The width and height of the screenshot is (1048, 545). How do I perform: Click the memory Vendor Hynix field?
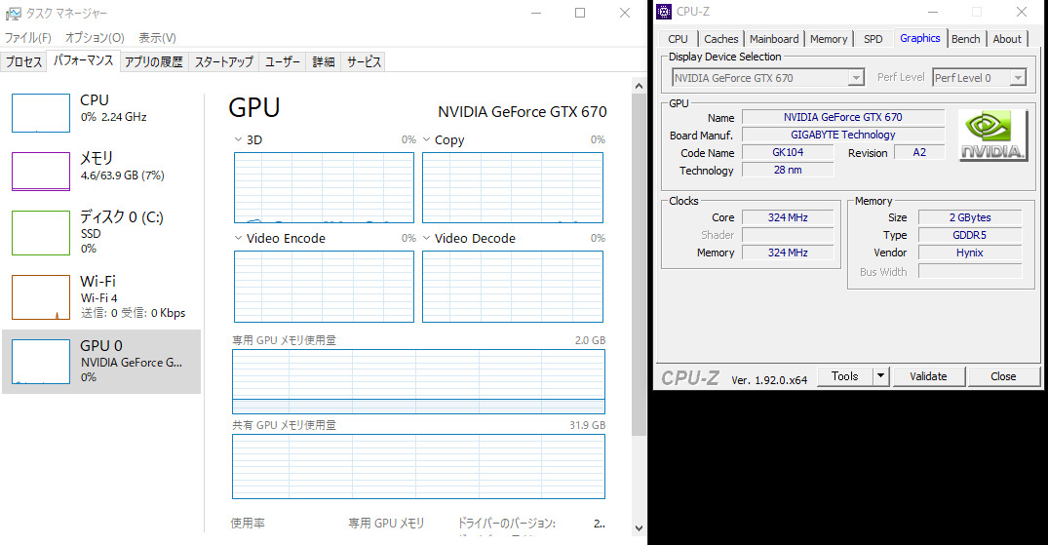point(970,253)
